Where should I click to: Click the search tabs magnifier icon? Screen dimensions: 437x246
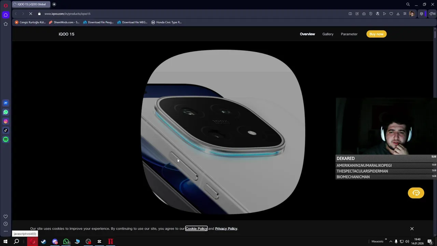[408, 4]
